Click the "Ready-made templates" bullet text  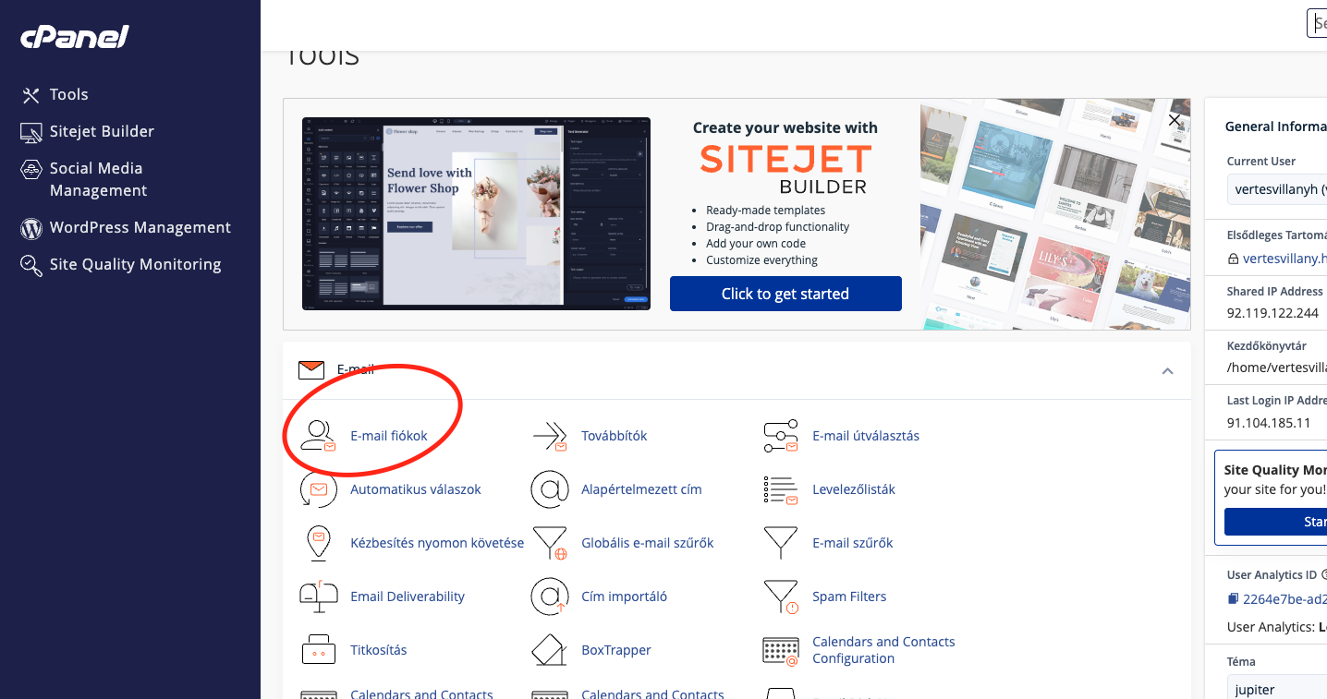[x=765, y=211]
